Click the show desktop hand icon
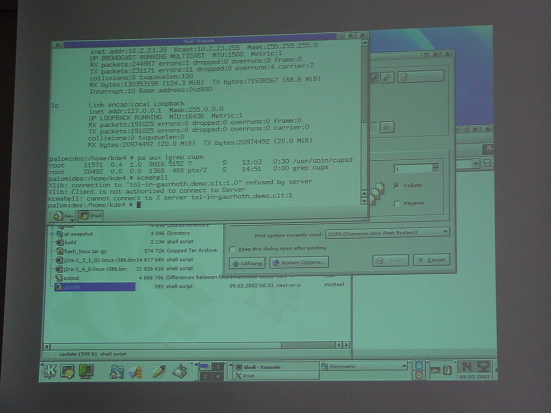 (67, 371)
